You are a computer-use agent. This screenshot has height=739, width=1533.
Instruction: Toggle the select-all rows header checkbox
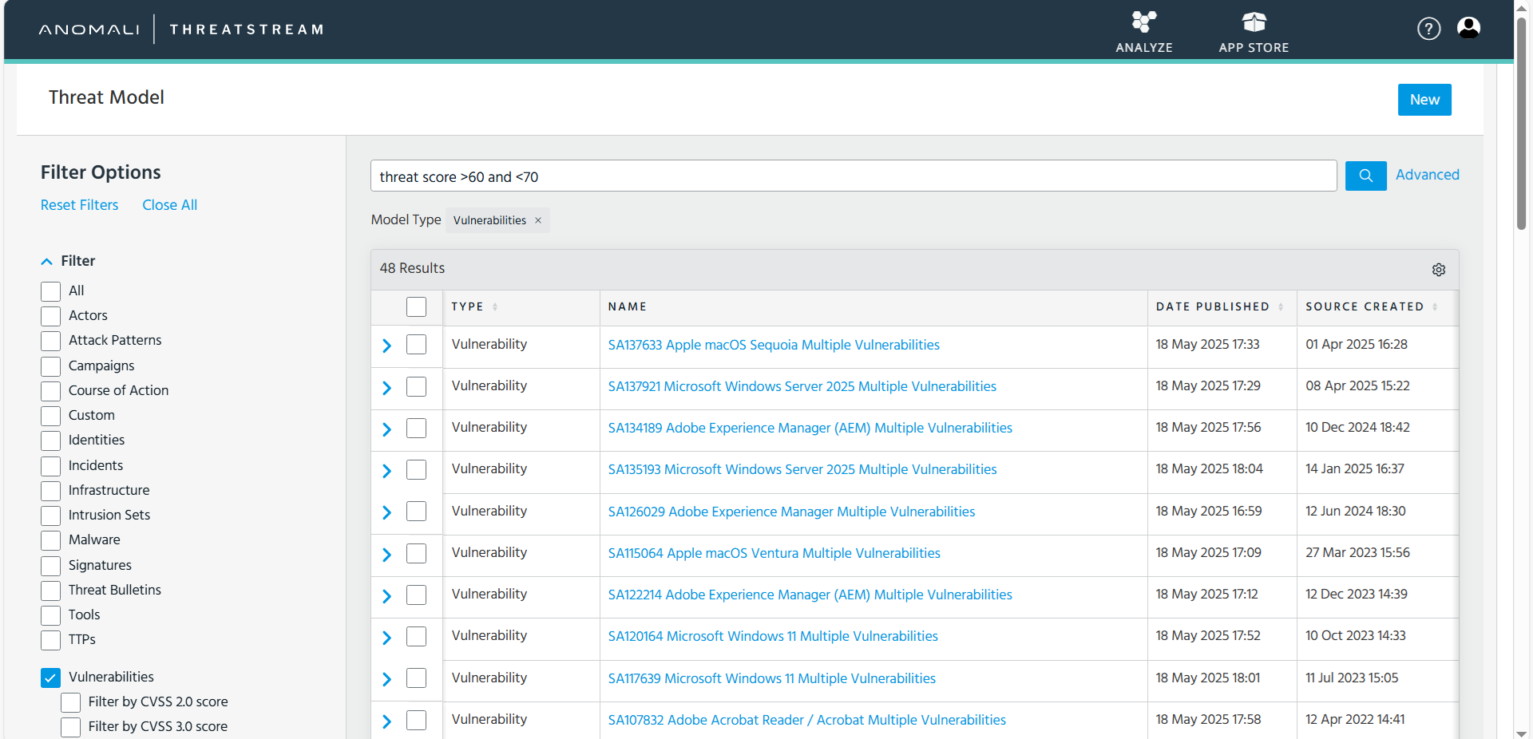[x=416, y=306]
